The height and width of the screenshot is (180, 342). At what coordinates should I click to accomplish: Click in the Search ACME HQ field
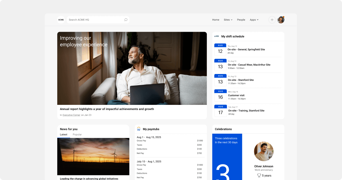click(x=98, y=20)
